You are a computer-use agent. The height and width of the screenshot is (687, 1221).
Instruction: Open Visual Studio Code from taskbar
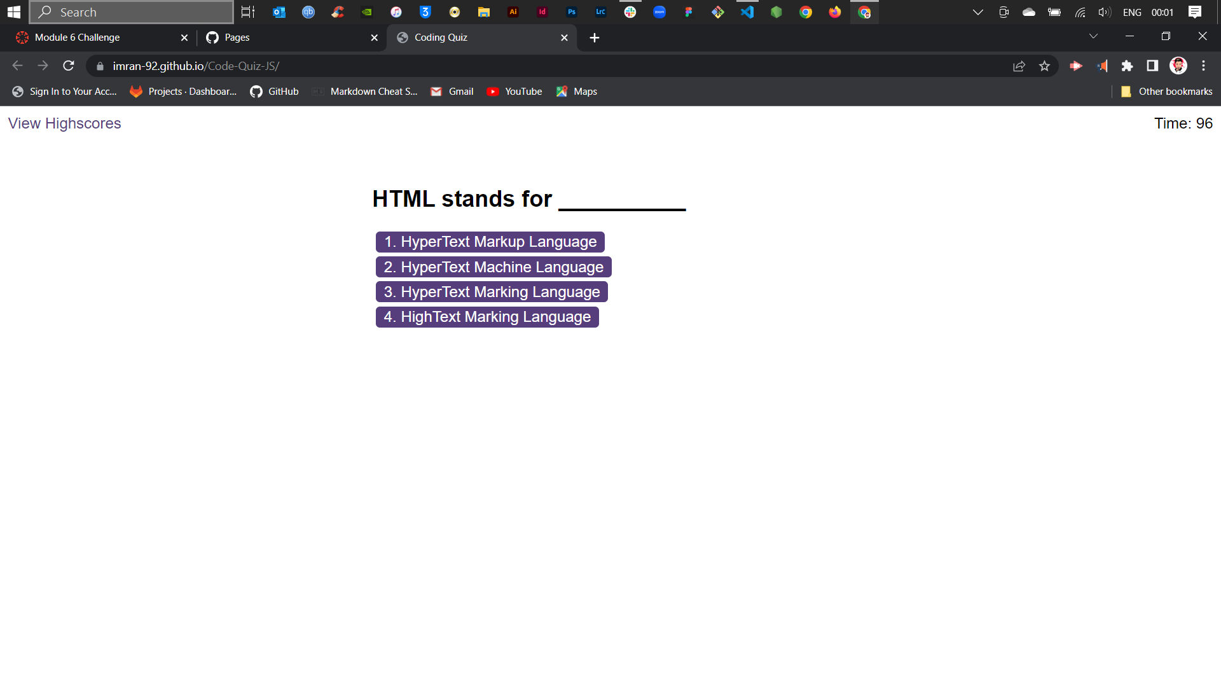747,12
